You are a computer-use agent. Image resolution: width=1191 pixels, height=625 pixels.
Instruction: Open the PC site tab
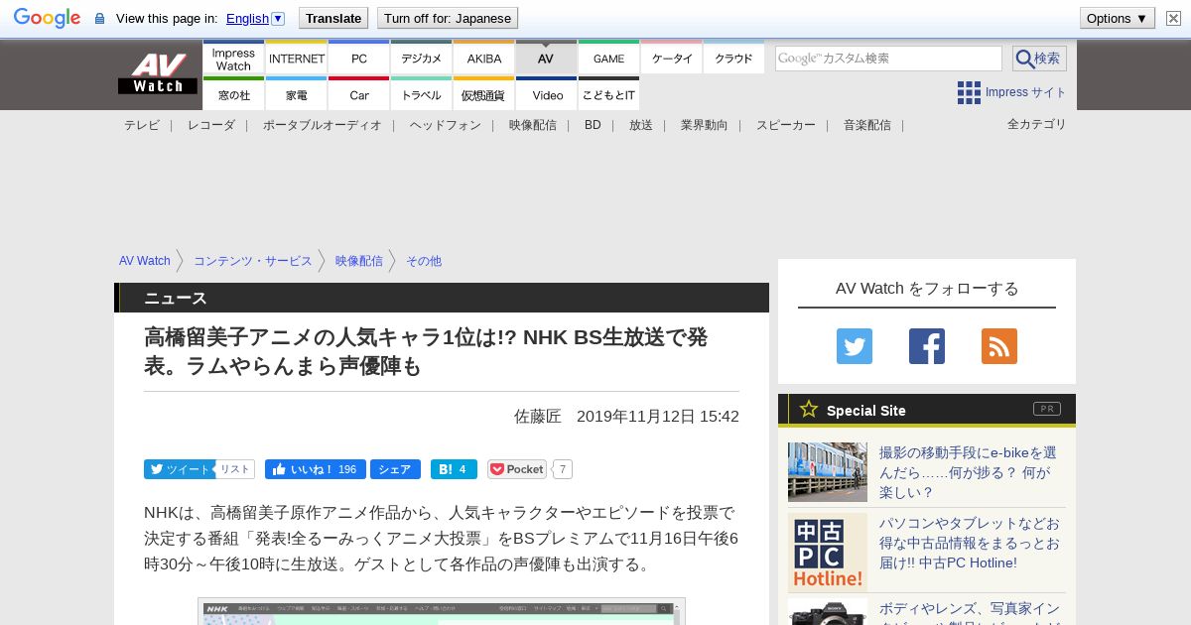(x=359, y=59)
